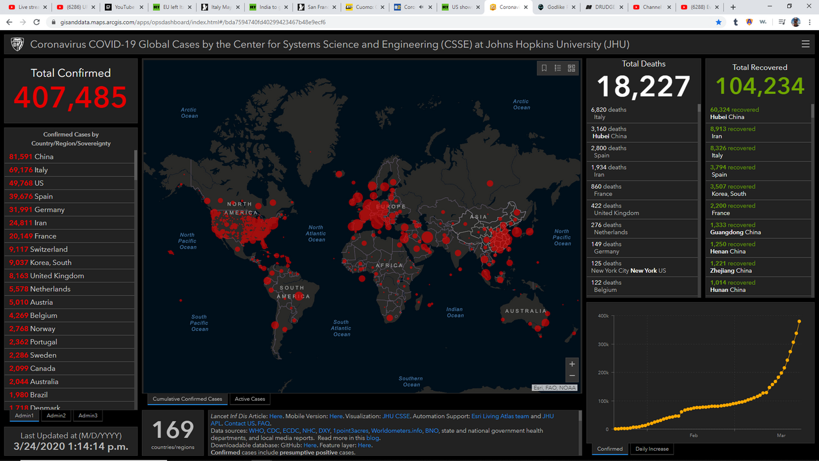Switch to Admin3 tab
The width and height of the screenshot is (819, 461).
point(88,416)
